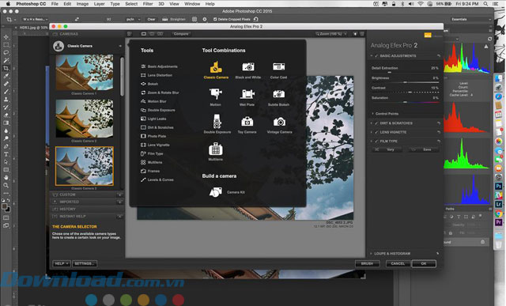Click the Brush button
Screen dimensions: 506x306
[x=367, y=264]
